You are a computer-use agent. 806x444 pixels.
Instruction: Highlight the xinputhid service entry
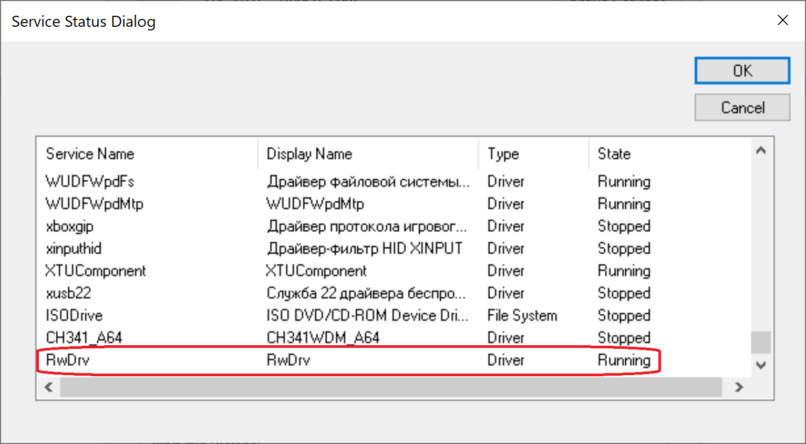74,249
